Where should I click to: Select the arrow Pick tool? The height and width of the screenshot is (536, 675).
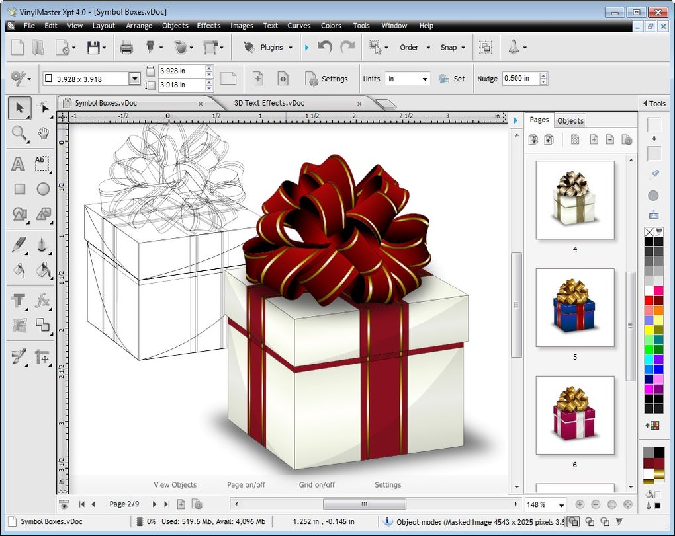pyautogui.click(x=19, y=108)
